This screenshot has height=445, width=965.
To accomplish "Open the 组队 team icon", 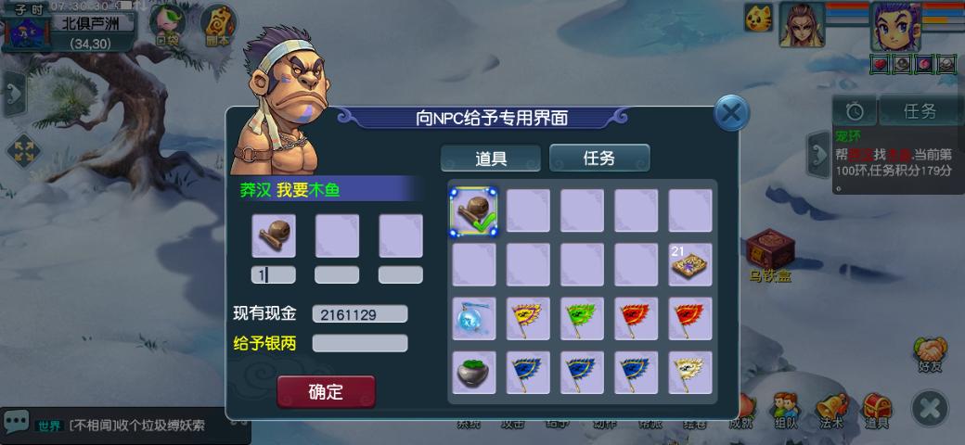I will [786, 411].
